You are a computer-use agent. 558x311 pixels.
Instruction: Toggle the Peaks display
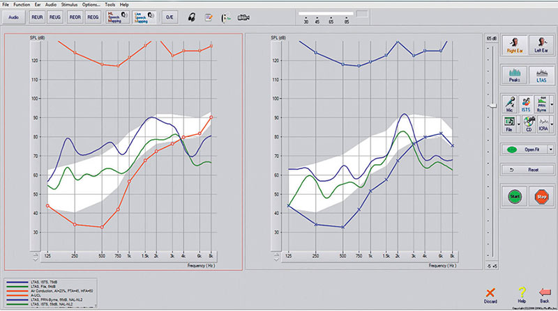(x=513, y=75)
